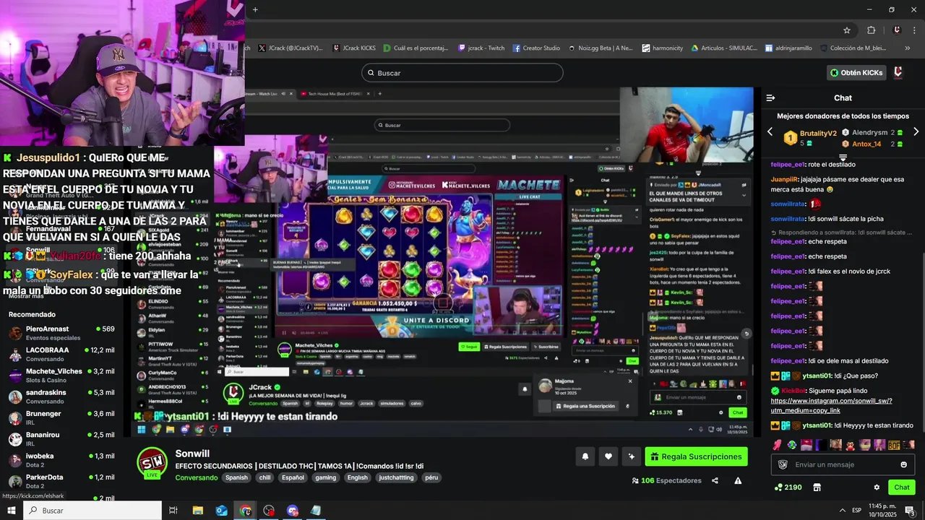
Task: Open File Explorer from the taskbar
Action: coord(197,511)
